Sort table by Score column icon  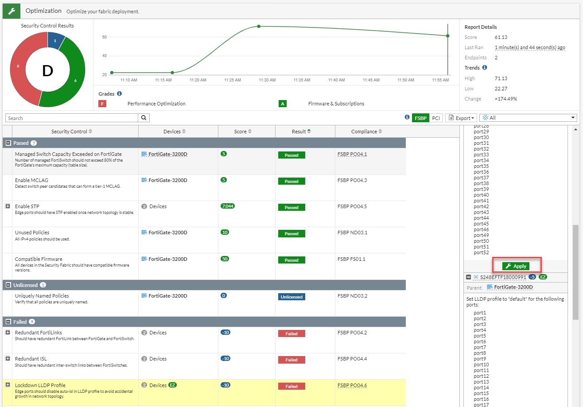(250, 132)
